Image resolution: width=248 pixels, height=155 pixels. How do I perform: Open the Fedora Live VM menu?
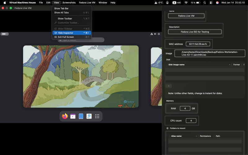pos(87,2)
